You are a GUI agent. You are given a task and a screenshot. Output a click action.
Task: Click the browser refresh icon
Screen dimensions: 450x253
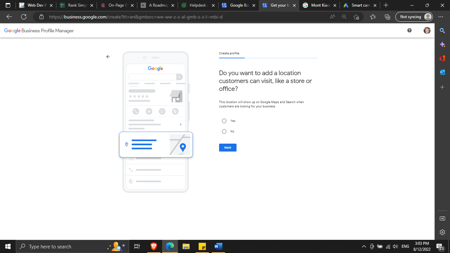(x=24, y=17)
